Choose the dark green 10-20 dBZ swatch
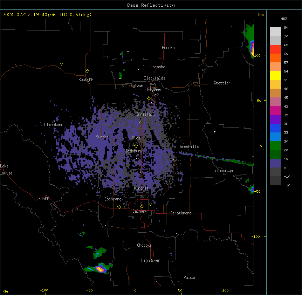Viewport: 302px width, 295px height. (x=275, y=154)
